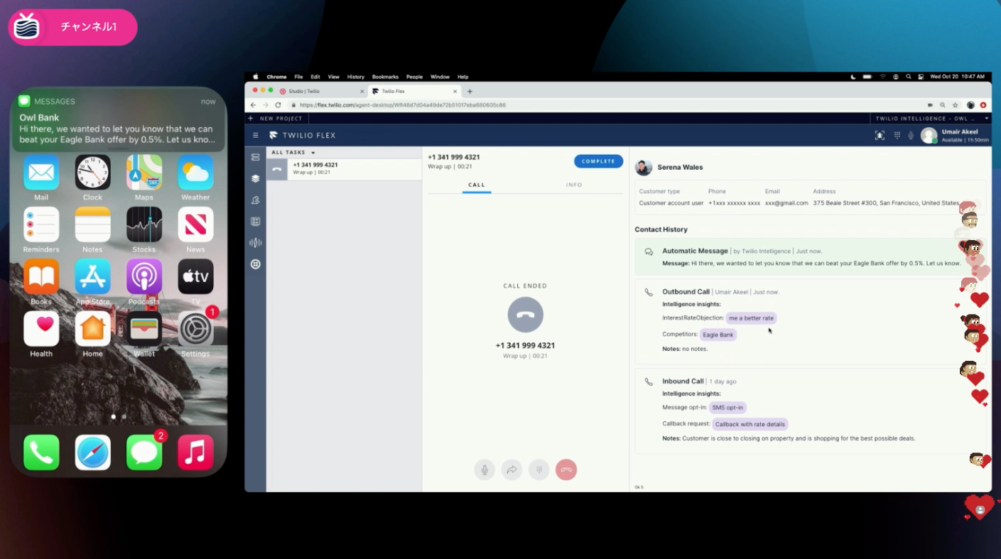Open the Automatic Message history entry

click(810, 256)
